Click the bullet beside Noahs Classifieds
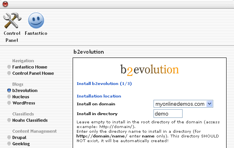 [9, 120]
